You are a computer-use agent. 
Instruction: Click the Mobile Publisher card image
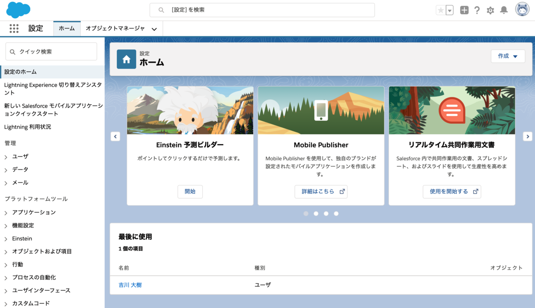[x=321, y=110]
